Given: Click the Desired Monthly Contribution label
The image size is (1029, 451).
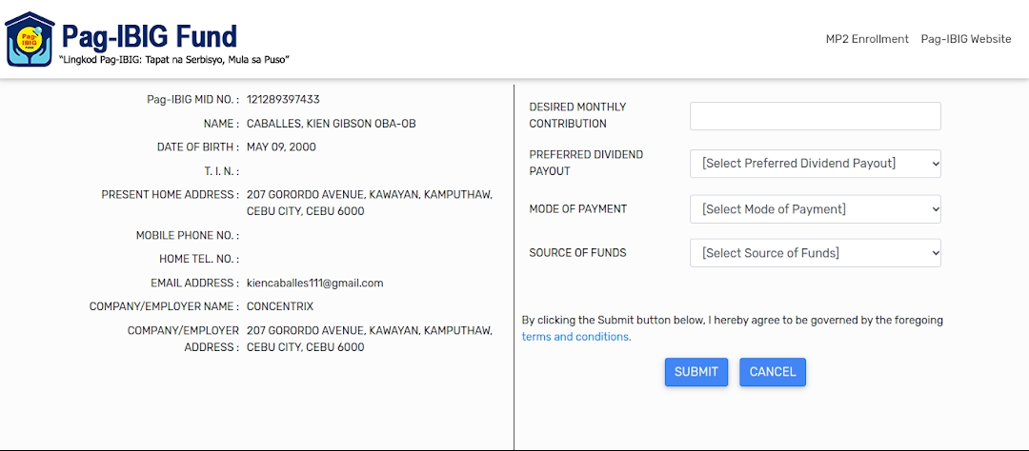Looking at the screenshot, I should click(x=577, y=115).
